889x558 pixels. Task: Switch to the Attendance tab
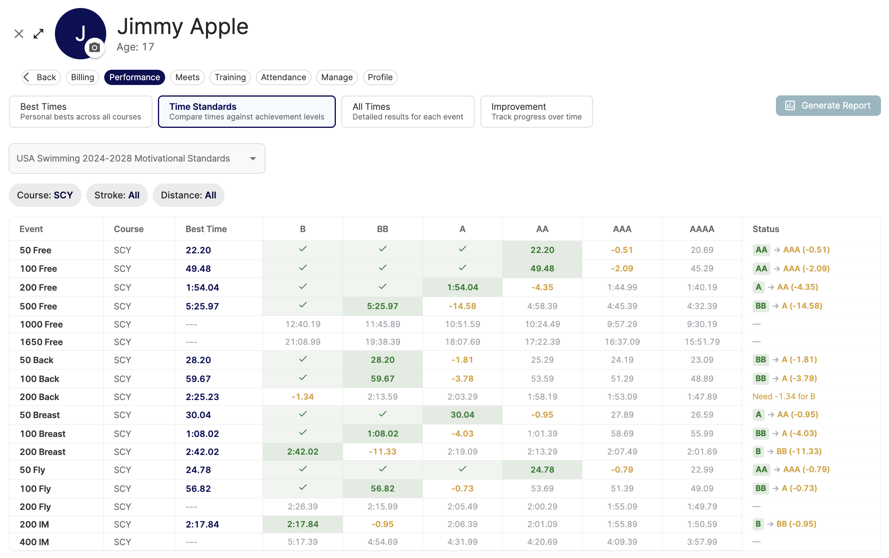283,77
